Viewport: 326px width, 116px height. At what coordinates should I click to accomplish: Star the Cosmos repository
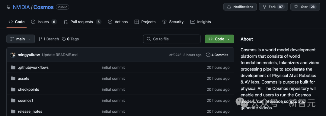point(305,7)
